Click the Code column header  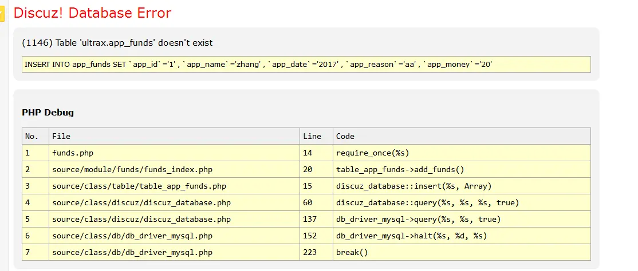point(345,136)
